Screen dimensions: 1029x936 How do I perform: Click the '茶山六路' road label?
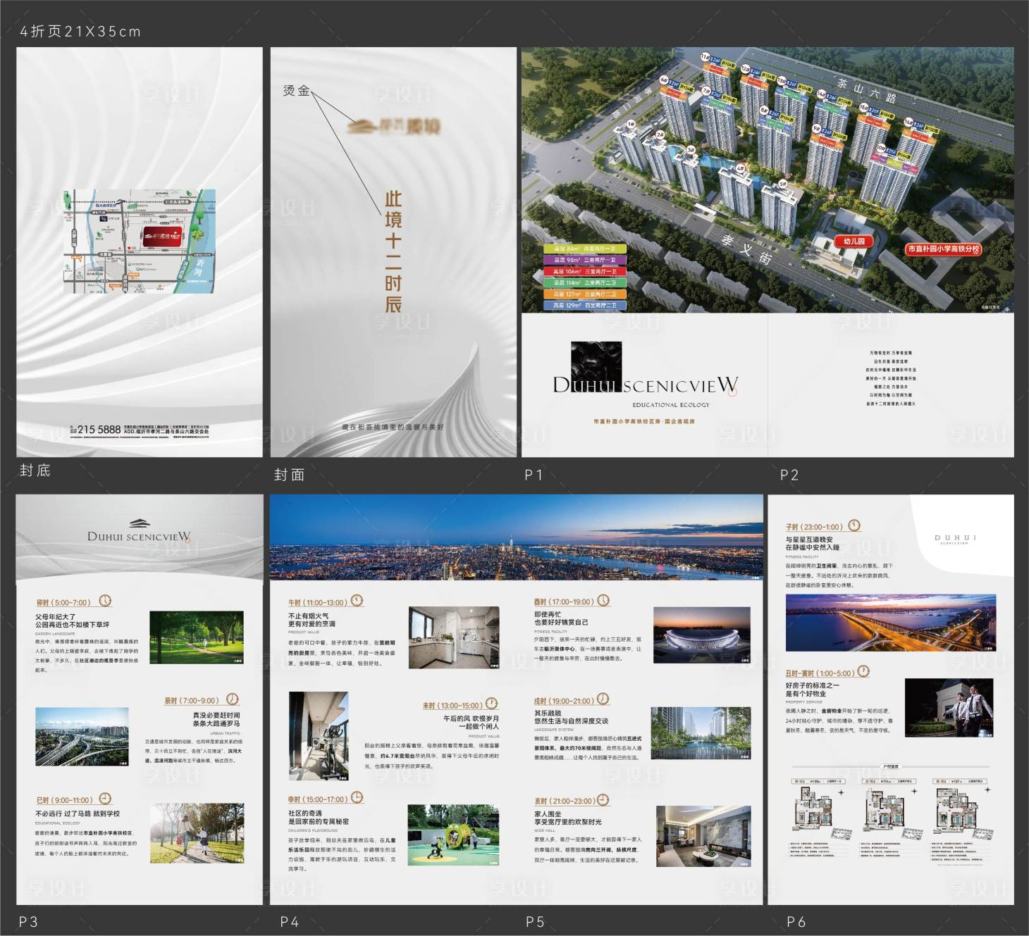coord(866,91)
